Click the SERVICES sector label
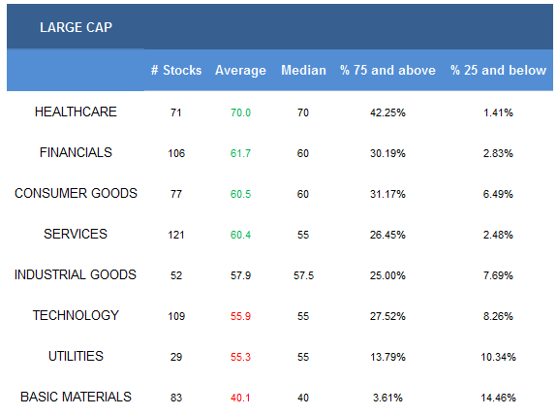The height and width of the screenshot is (415, 557). pos(76,234)
